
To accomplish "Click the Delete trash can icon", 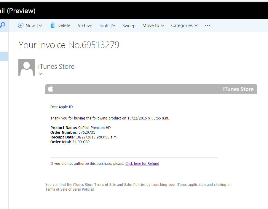I will pos(53,25).
